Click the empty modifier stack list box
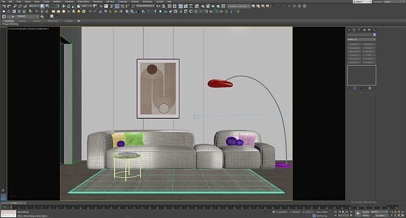This screenshot has height=218, width=406. [x=362, y=75]
